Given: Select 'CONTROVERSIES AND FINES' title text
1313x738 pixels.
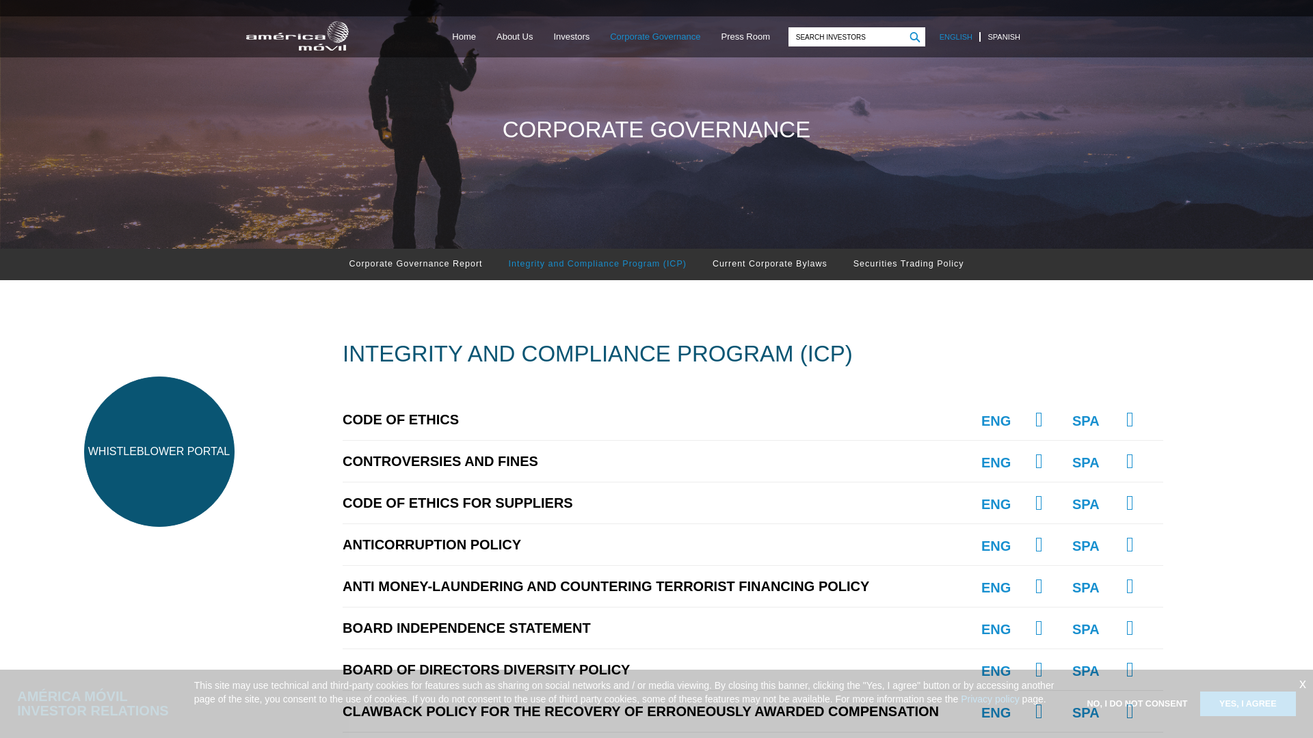Looking at the screenshot, I should 440,461.
